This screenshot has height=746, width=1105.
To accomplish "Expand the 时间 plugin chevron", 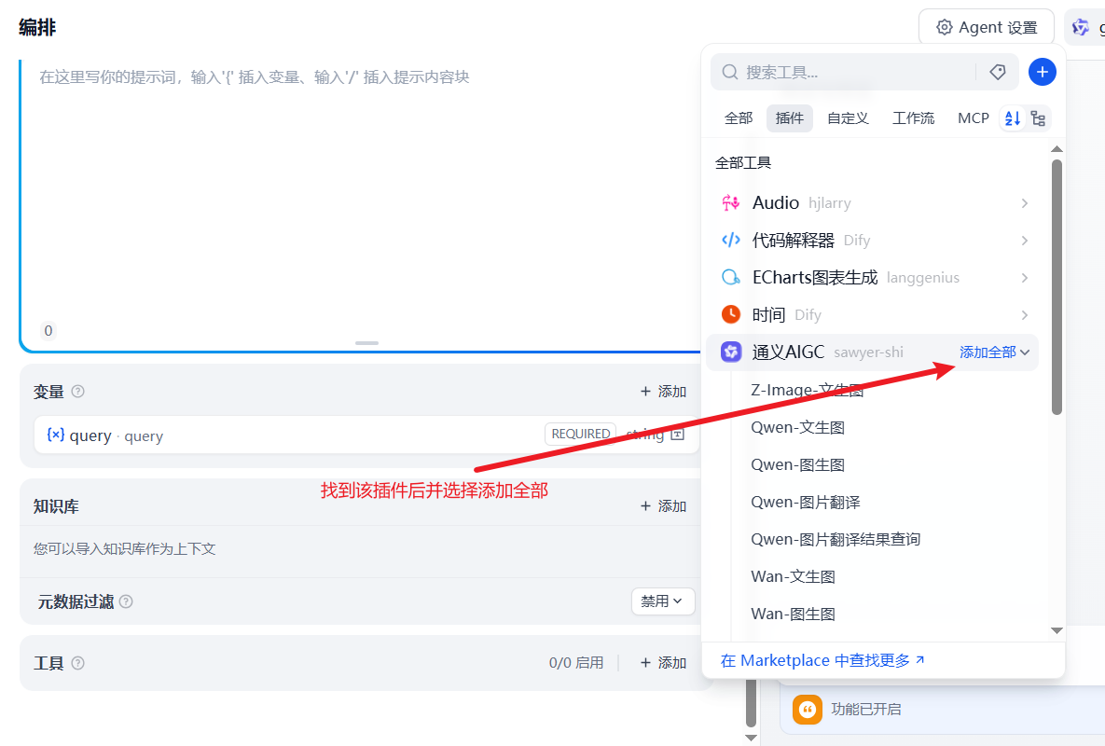I will (1025, 315).
